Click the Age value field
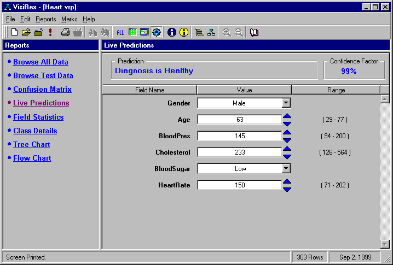The height and width of the screenshot is (265, 393). (x=240, y=119)
